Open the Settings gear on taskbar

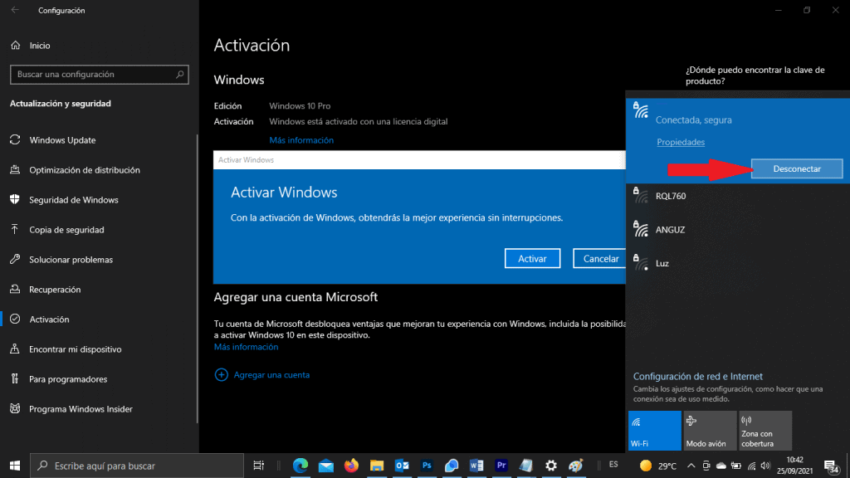551,466
